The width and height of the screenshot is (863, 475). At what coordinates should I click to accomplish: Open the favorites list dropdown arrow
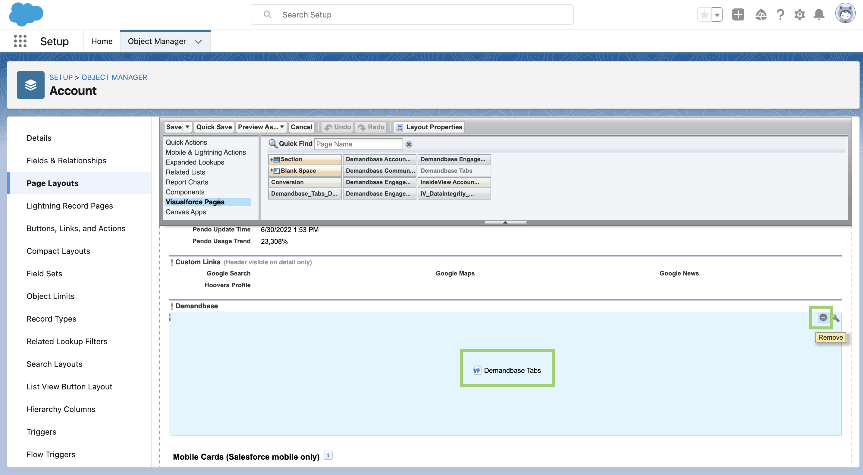(717, 15)
